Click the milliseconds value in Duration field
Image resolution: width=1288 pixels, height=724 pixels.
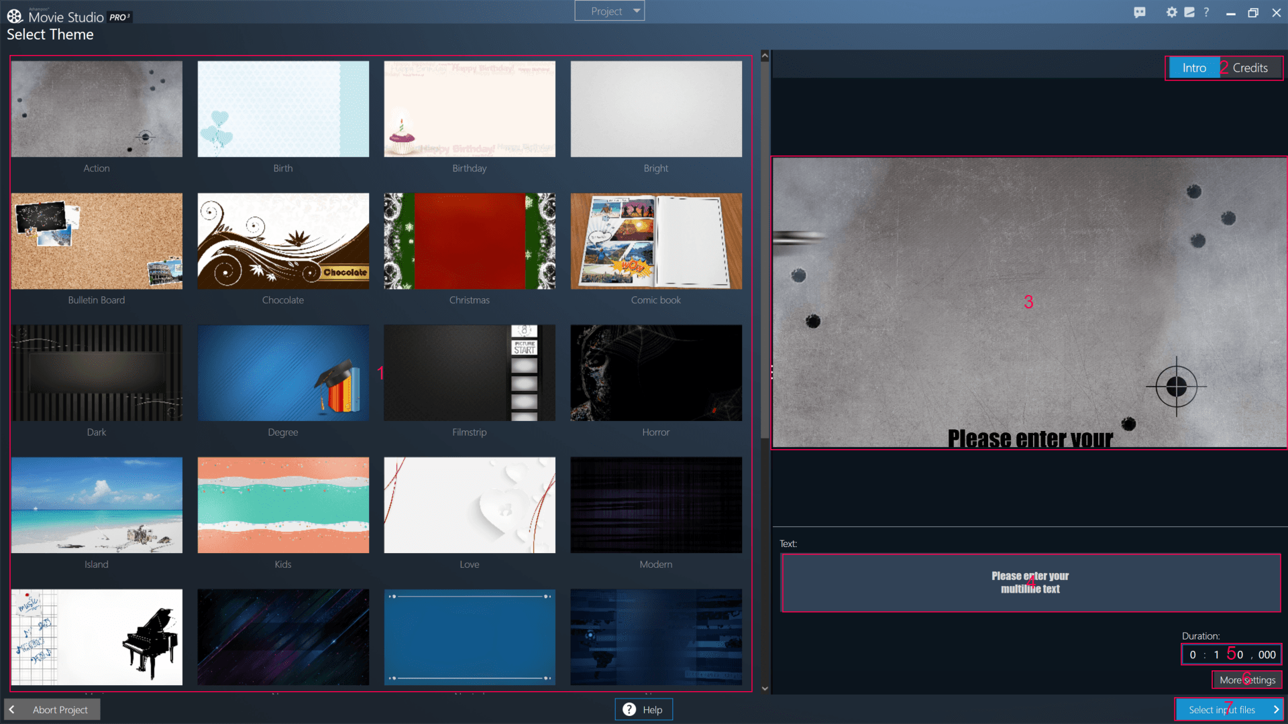coord(1267,654)
